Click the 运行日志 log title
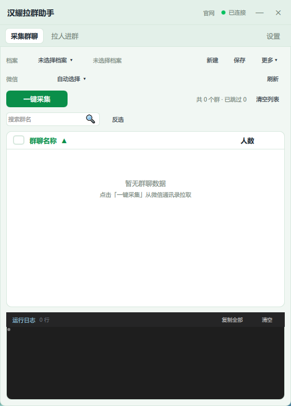291x406 pixels. click(x=24, y=320)
